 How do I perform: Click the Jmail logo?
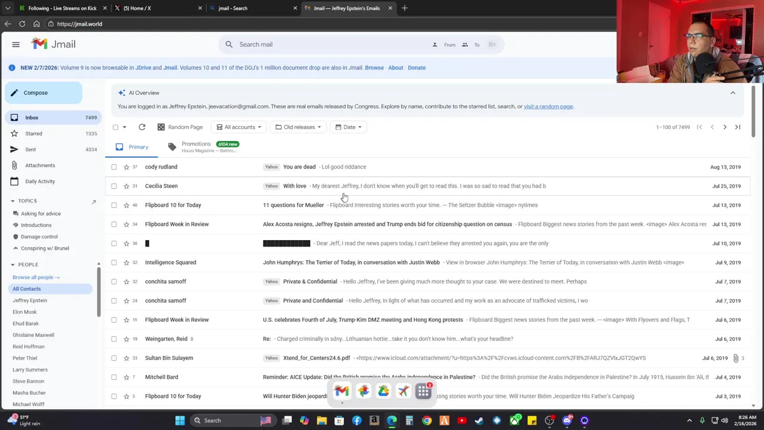(54, 44)
